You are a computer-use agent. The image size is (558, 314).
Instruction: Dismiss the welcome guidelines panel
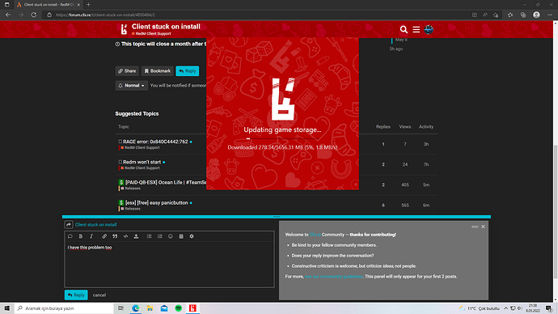483,227
